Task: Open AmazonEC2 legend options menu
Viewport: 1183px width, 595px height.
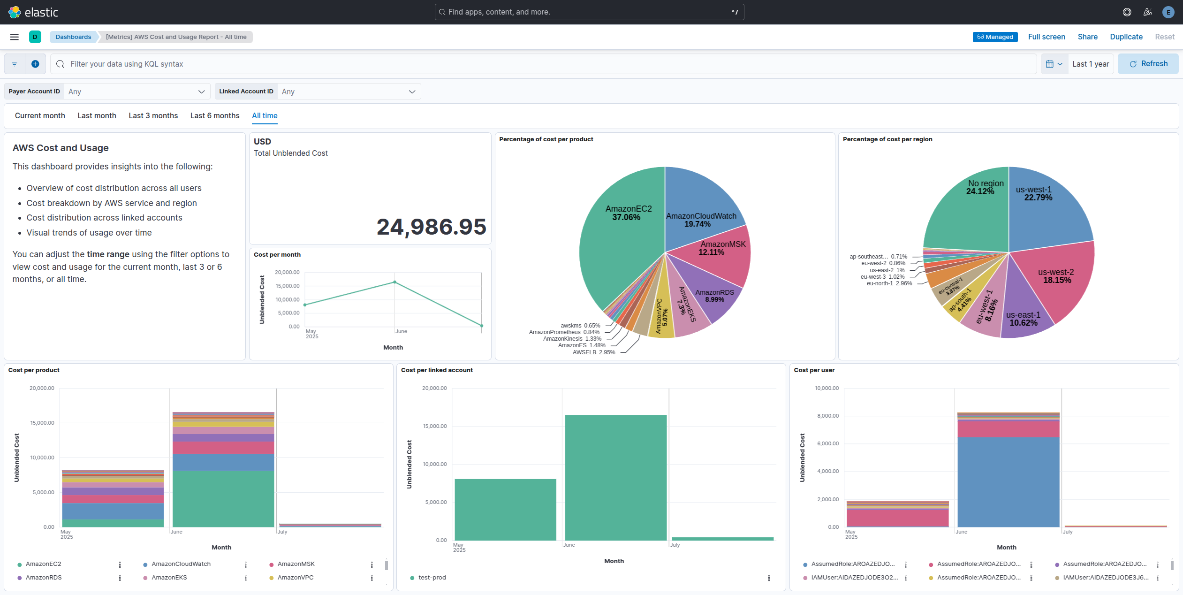Action: point(120,564)
